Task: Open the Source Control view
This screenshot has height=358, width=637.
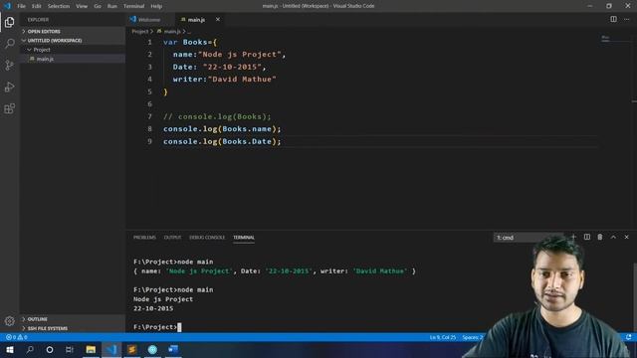Action: [9, 65]
